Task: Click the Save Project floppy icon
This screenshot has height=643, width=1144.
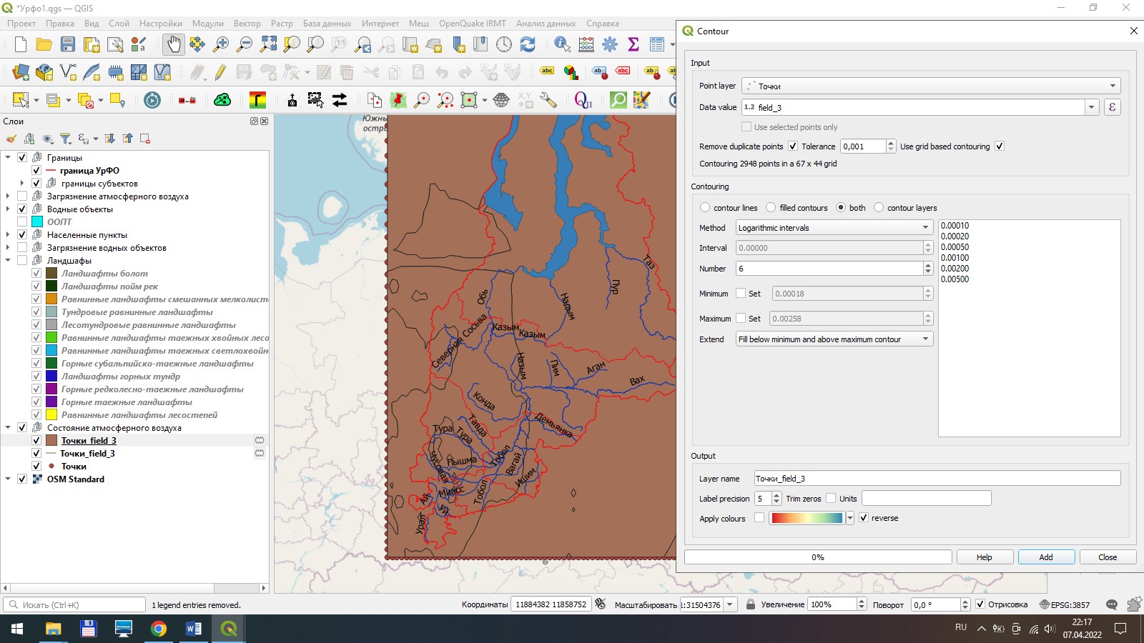Action: 68,44
